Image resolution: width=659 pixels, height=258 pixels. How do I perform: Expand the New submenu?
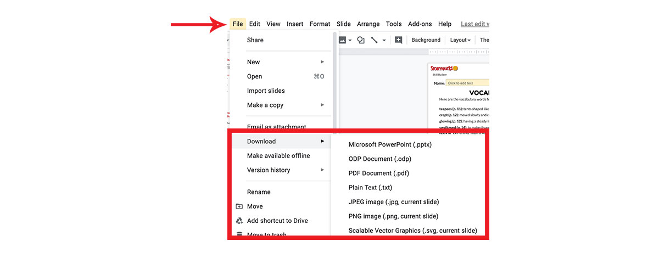pos(322,62)
